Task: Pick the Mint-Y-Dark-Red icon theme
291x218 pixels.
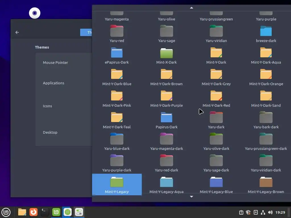Action: (x=216, y=98)
